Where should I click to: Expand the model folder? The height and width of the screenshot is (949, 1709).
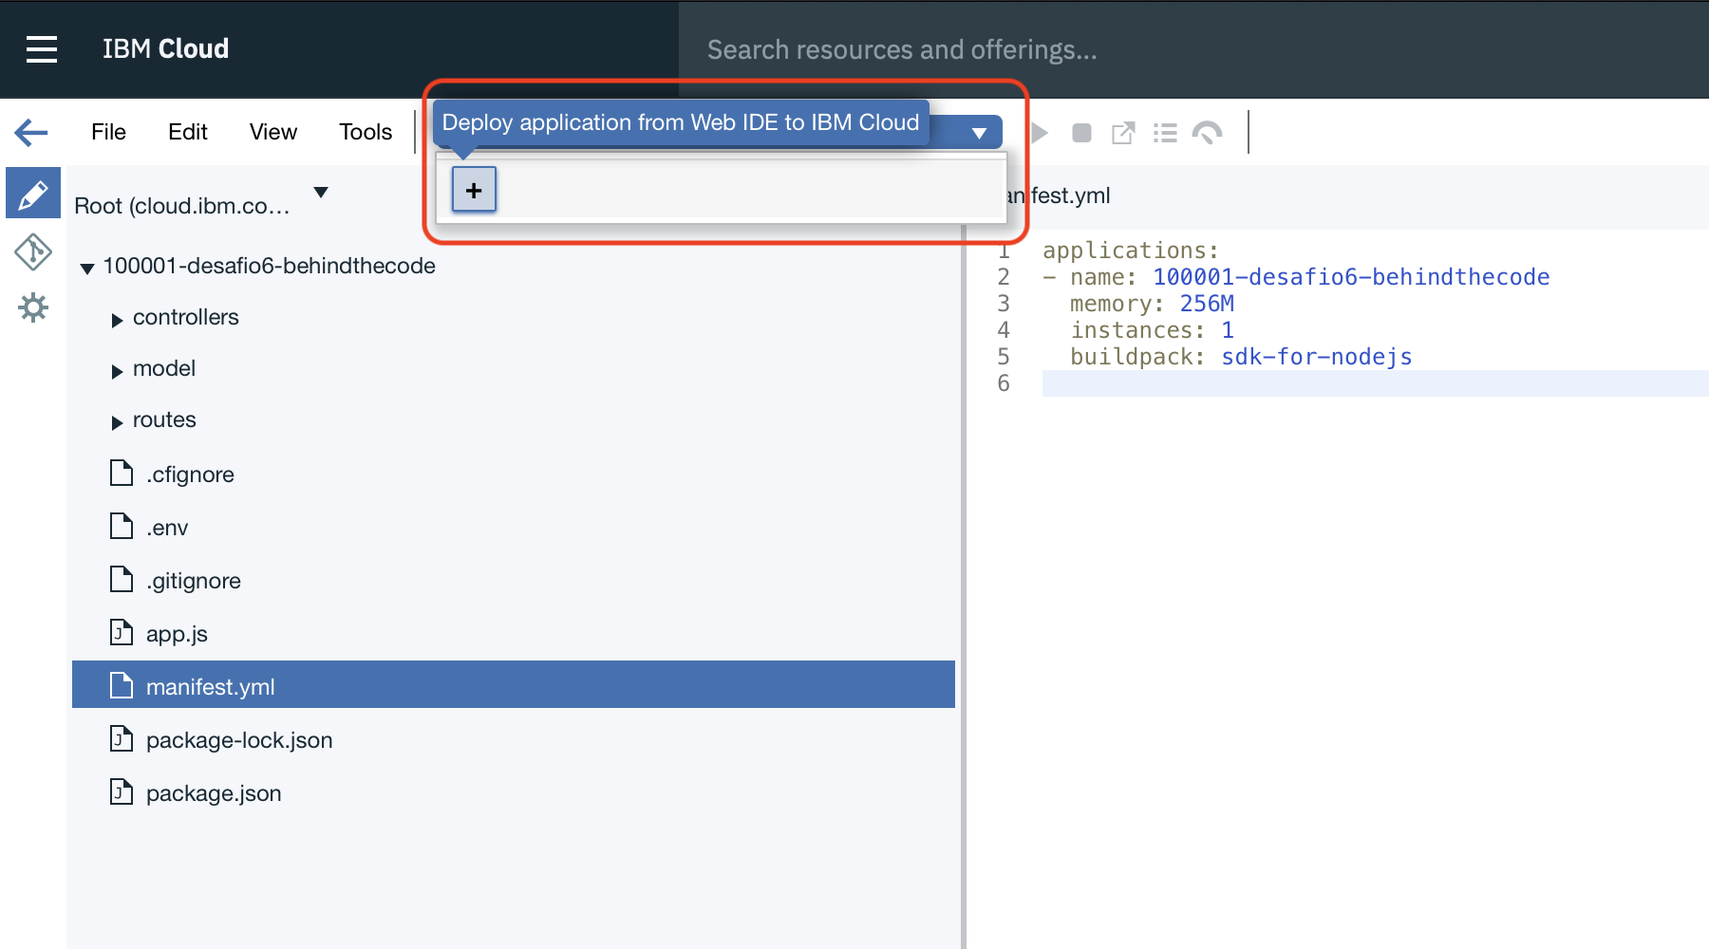(x=117, y=371)
